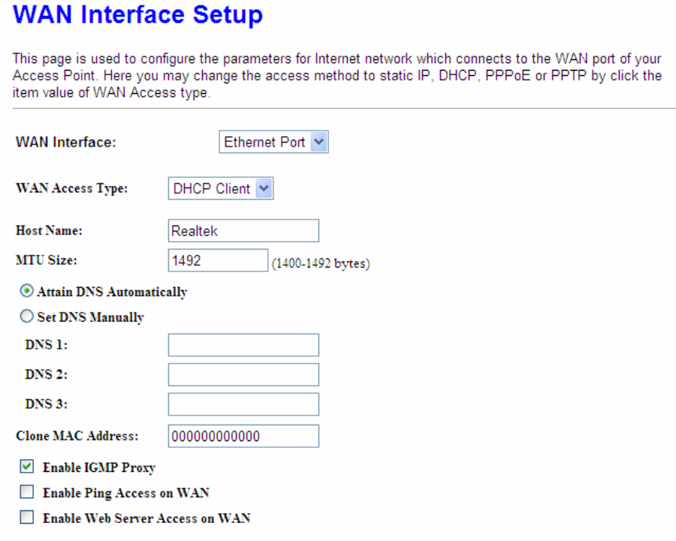676x541 pixels.
Task: Click the MTU Size field showing 1492
Action: (218, 260)
